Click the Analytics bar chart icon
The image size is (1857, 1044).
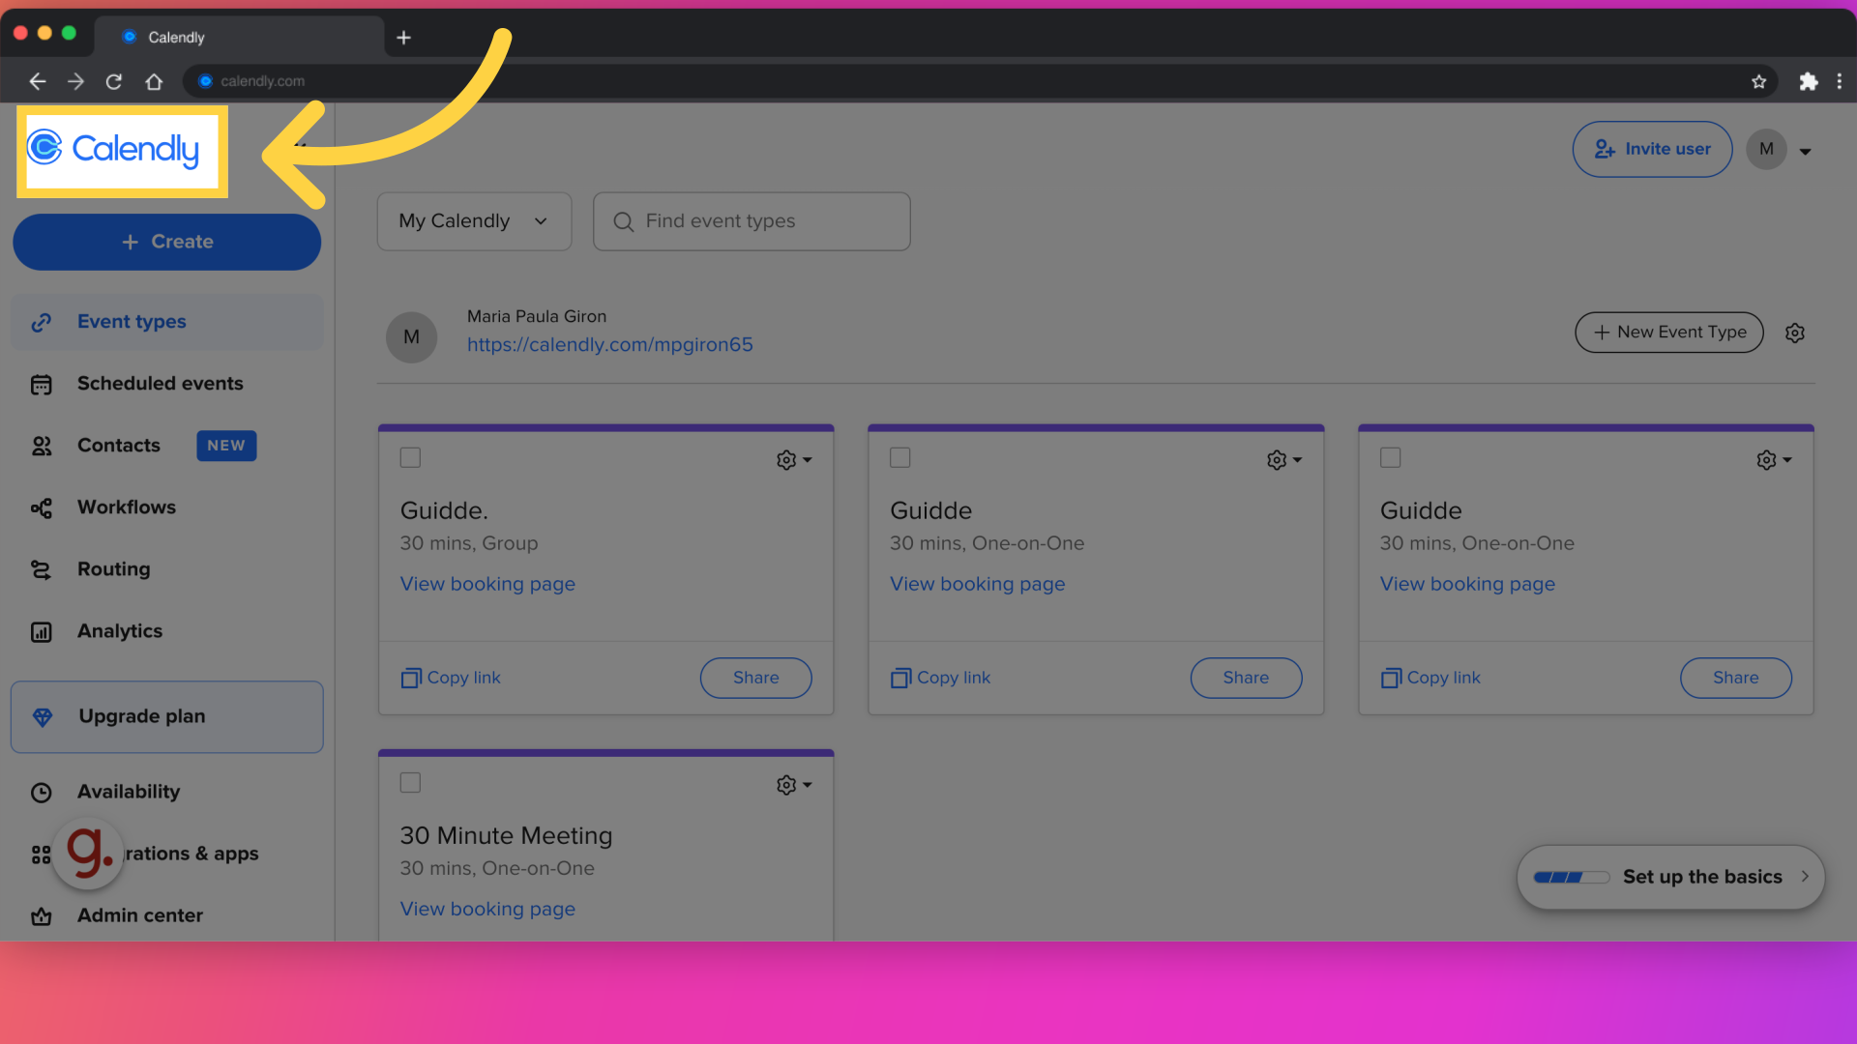41,631
